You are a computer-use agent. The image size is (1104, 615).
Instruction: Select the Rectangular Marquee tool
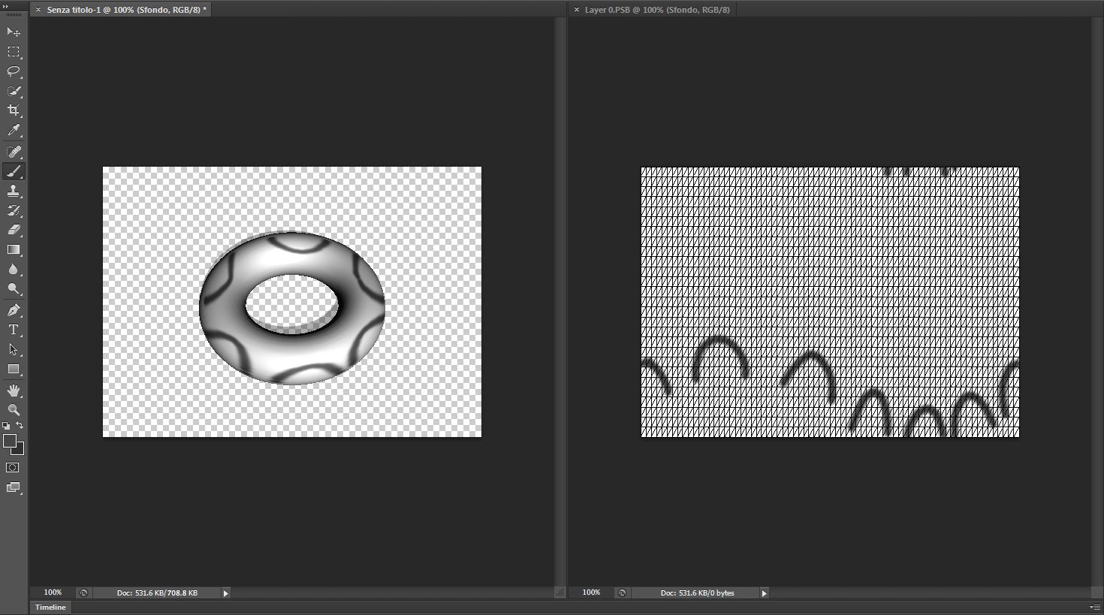pos(14,52)
